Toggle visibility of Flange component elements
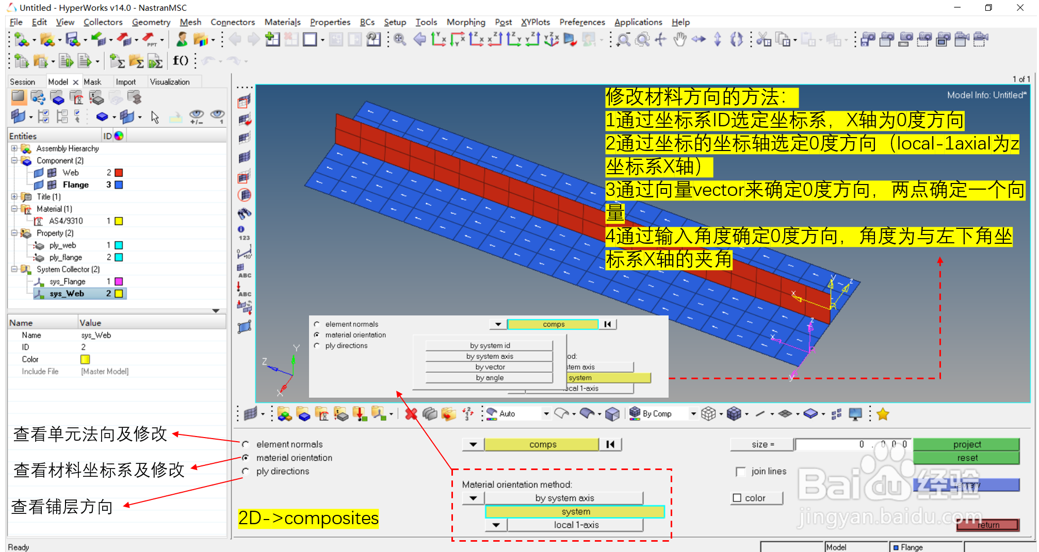The image size is (1039, 552). pyautogui.click(x=52, y=185)
